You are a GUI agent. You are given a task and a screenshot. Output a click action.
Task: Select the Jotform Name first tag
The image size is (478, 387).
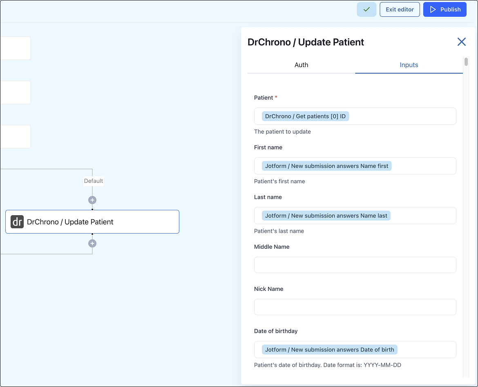pyautogui.click(x=326, y=166)
